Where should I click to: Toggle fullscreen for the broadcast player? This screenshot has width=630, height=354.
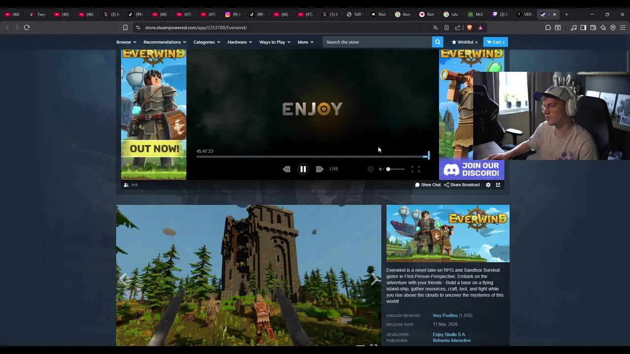pyautogui.click(x=416, y=169)
